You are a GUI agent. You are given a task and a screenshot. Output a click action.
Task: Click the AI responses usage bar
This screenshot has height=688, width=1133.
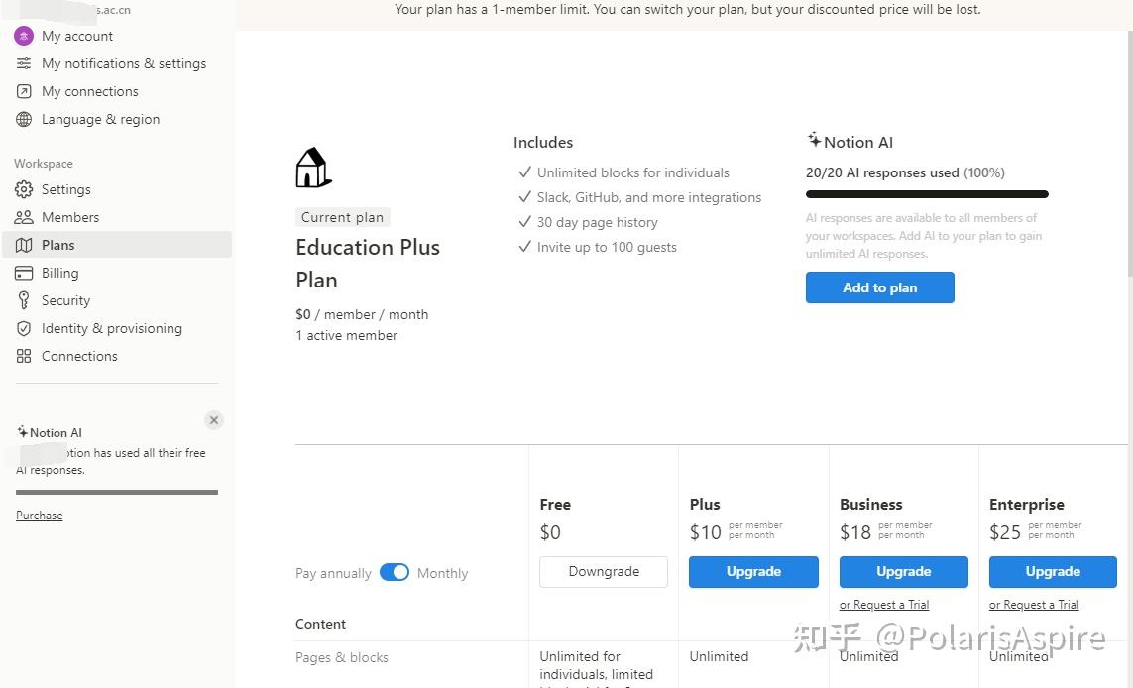[926, 194]
